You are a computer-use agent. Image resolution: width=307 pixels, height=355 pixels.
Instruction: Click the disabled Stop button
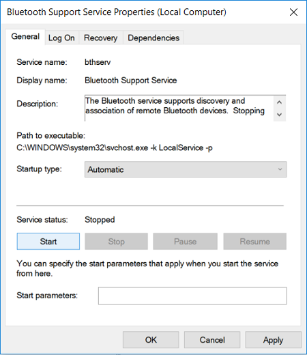pos(116,241)
